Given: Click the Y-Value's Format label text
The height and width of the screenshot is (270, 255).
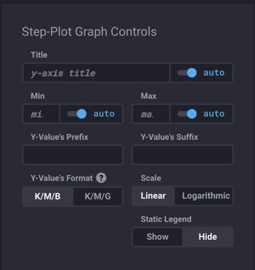Looking at the screenshot, I should pos(62,178).
